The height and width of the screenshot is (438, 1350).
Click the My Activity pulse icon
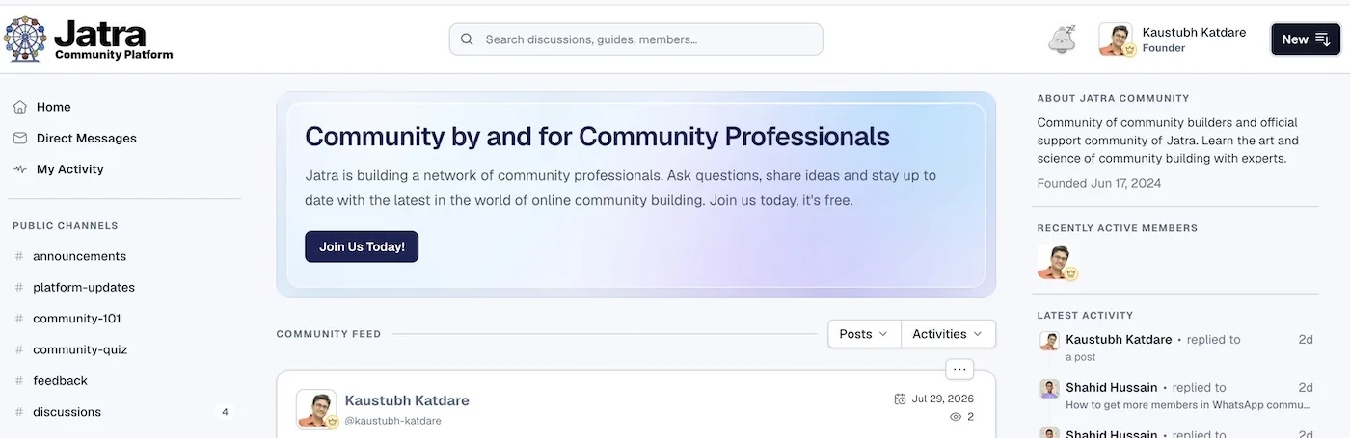click(20, 169)
